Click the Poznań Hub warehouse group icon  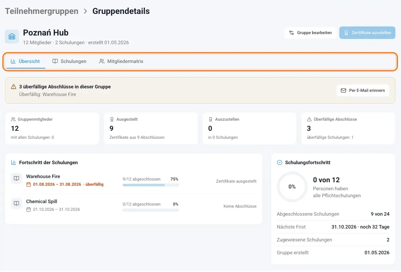[12, 37]
